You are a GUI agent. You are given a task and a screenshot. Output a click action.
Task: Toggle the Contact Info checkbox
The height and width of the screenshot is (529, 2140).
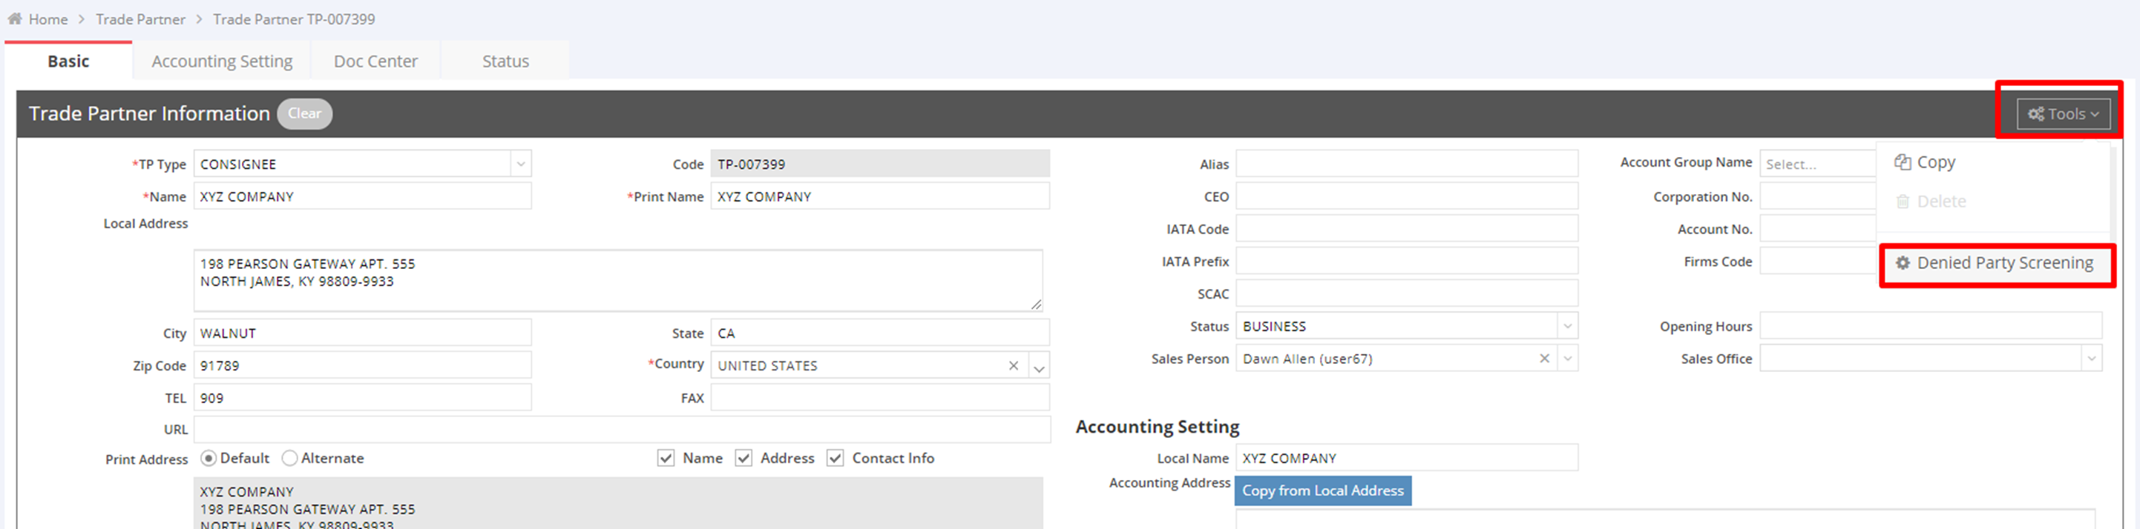(835, 459)
